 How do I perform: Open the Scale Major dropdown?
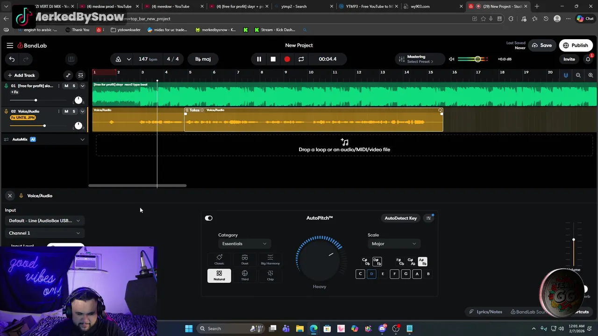click(394, 244)
